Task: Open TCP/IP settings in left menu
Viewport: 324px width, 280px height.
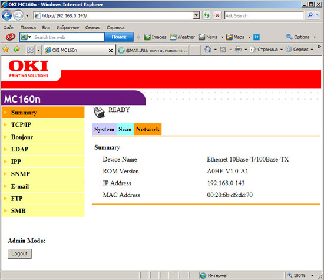Action: 43,125
